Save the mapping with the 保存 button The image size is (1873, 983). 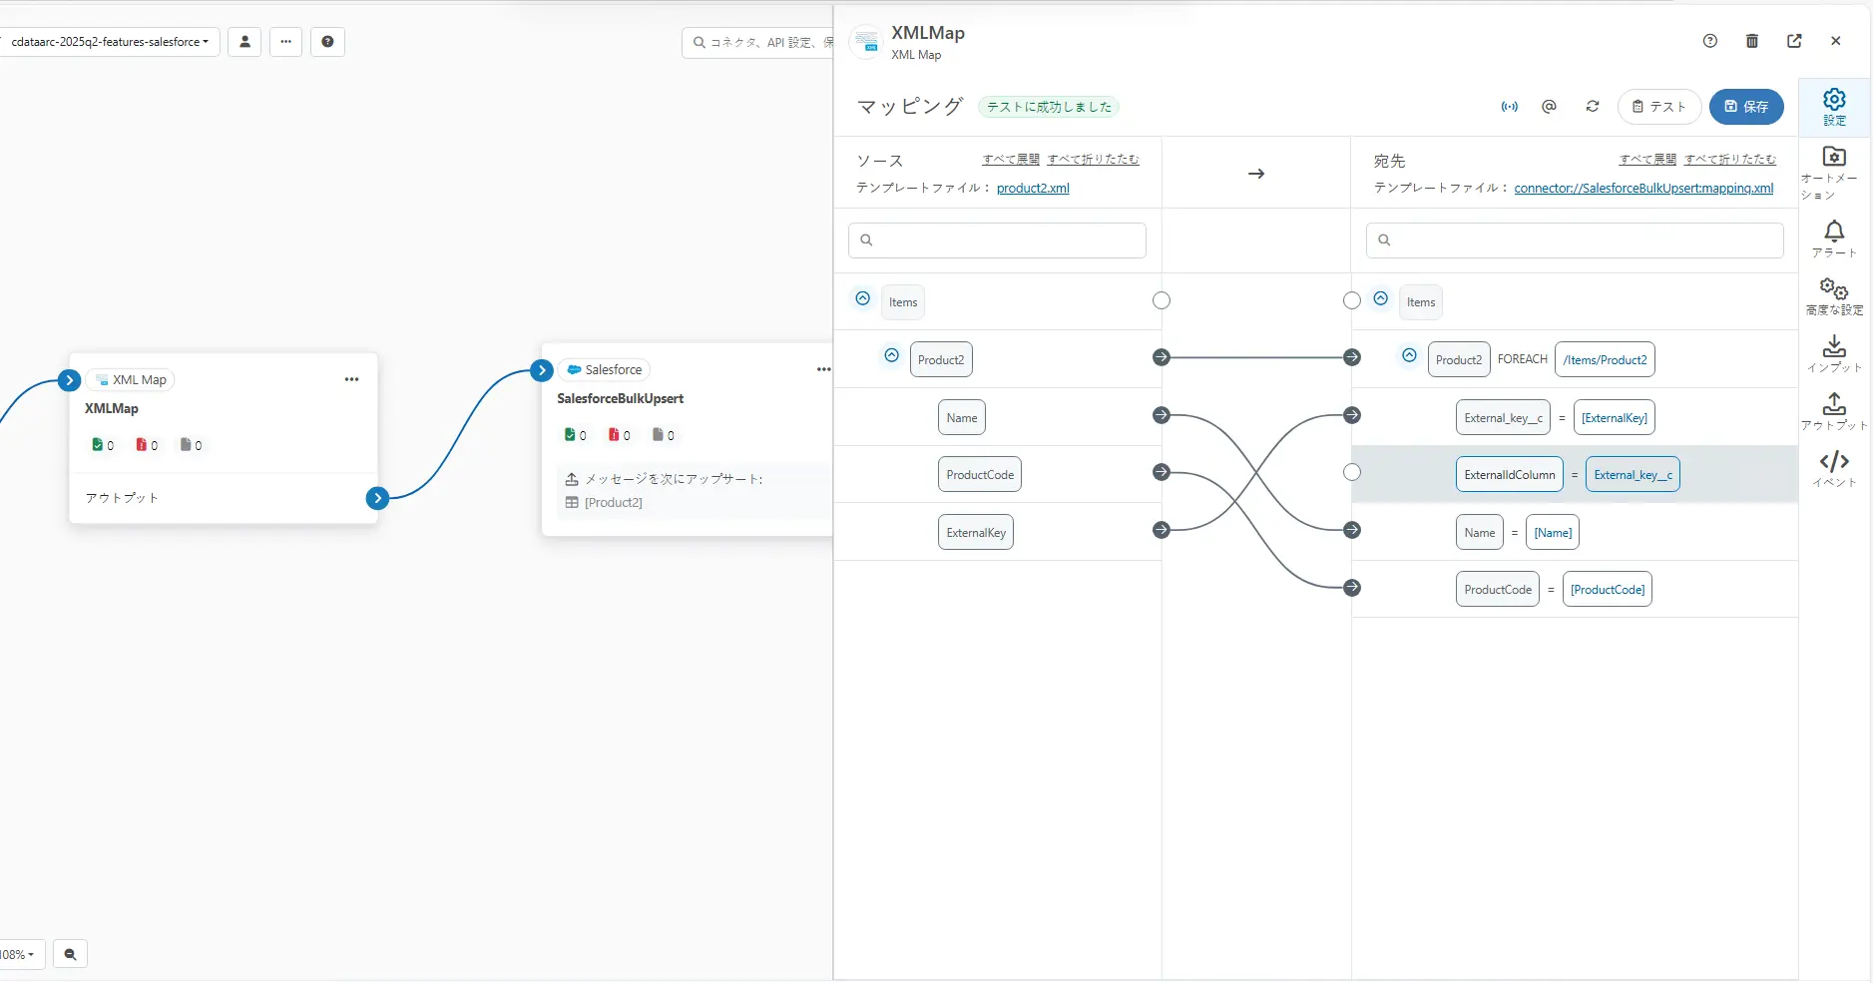coord(1746,107)
